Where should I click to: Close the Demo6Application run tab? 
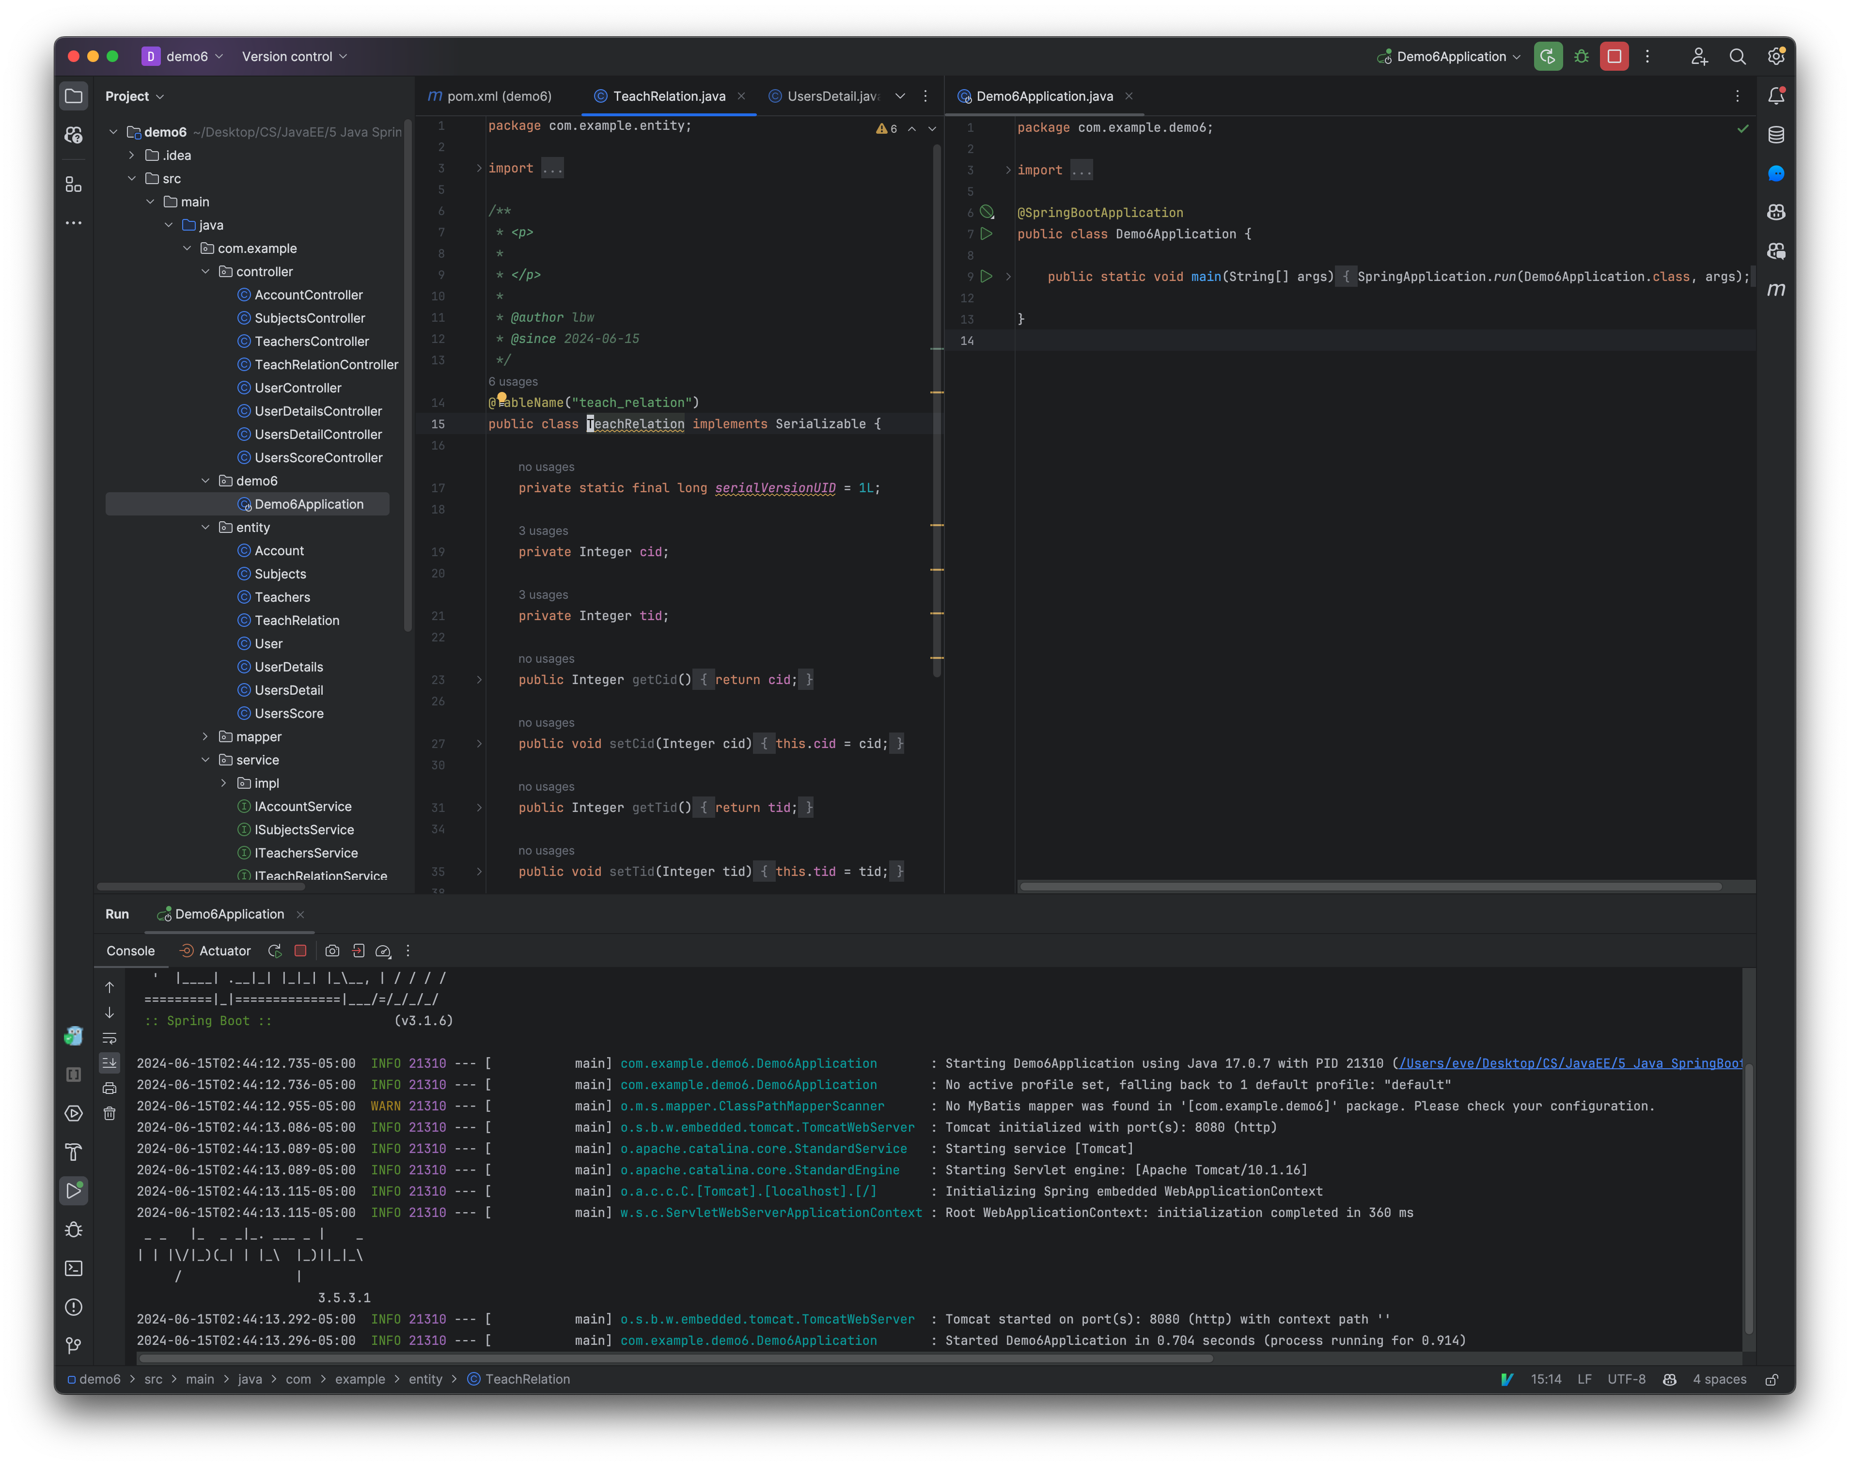click(300, 914)
